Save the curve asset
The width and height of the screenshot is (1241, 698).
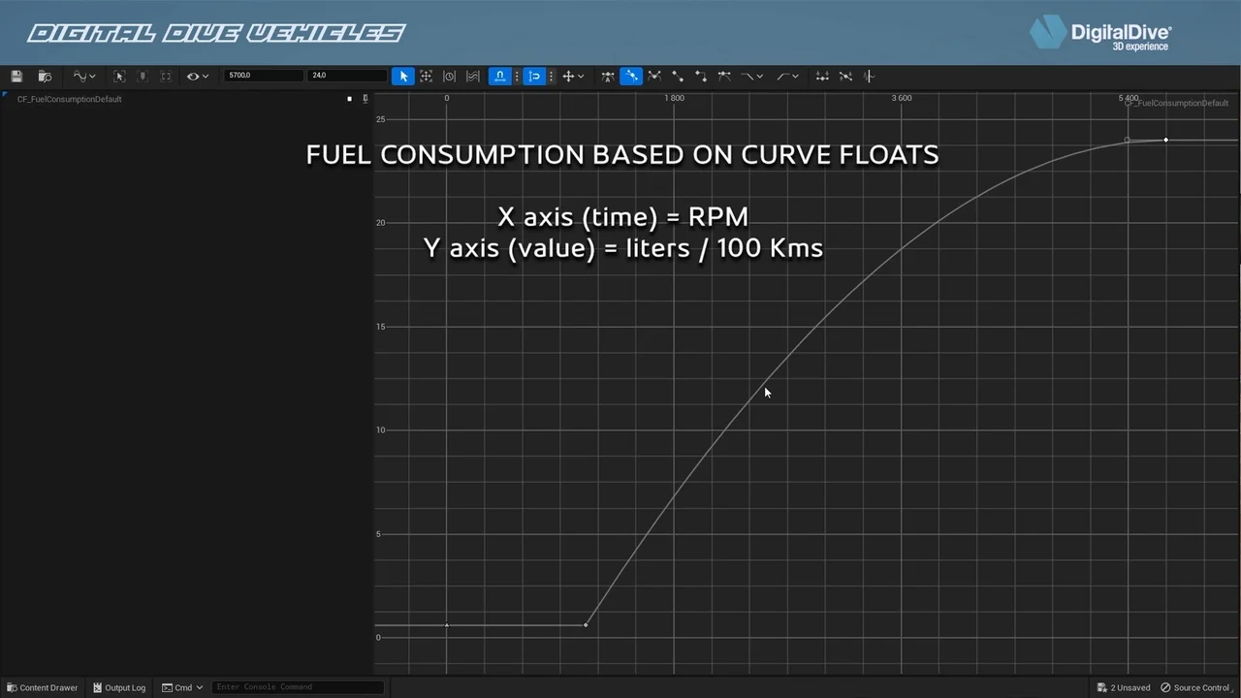point(16,76)
